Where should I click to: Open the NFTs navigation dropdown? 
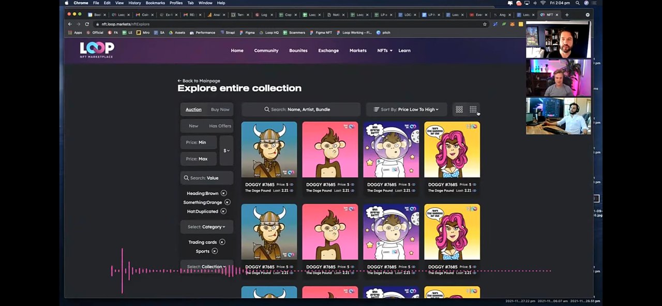point(384,51)
